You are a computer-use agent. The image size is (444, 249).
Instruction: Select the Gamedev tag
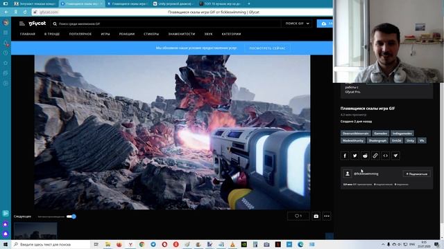click(x=380, y=133)
